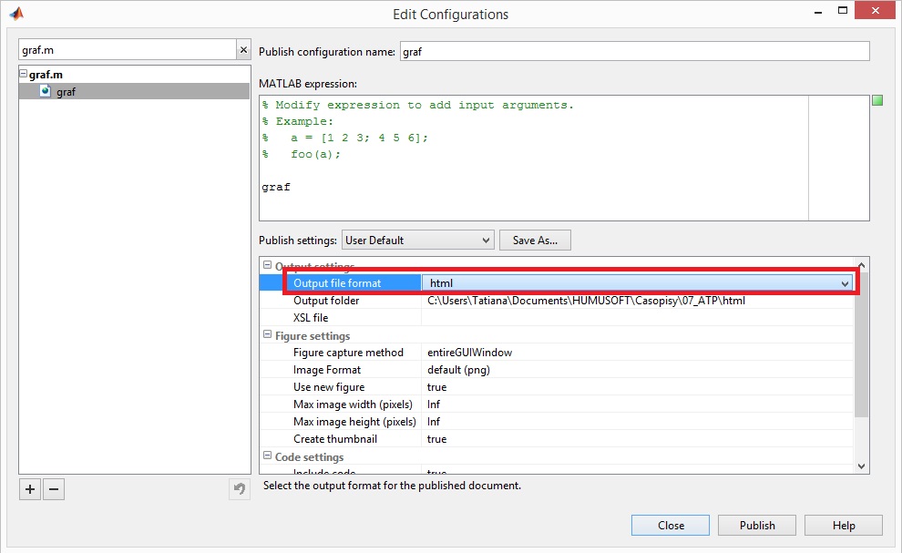Click the MATLAB logo in title bar
Viewport: 902px width, 553px height.
[x=16, y=14]
